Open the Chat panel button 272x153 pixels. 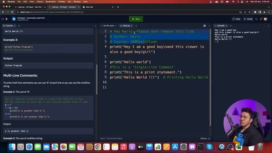click(236, 19)
